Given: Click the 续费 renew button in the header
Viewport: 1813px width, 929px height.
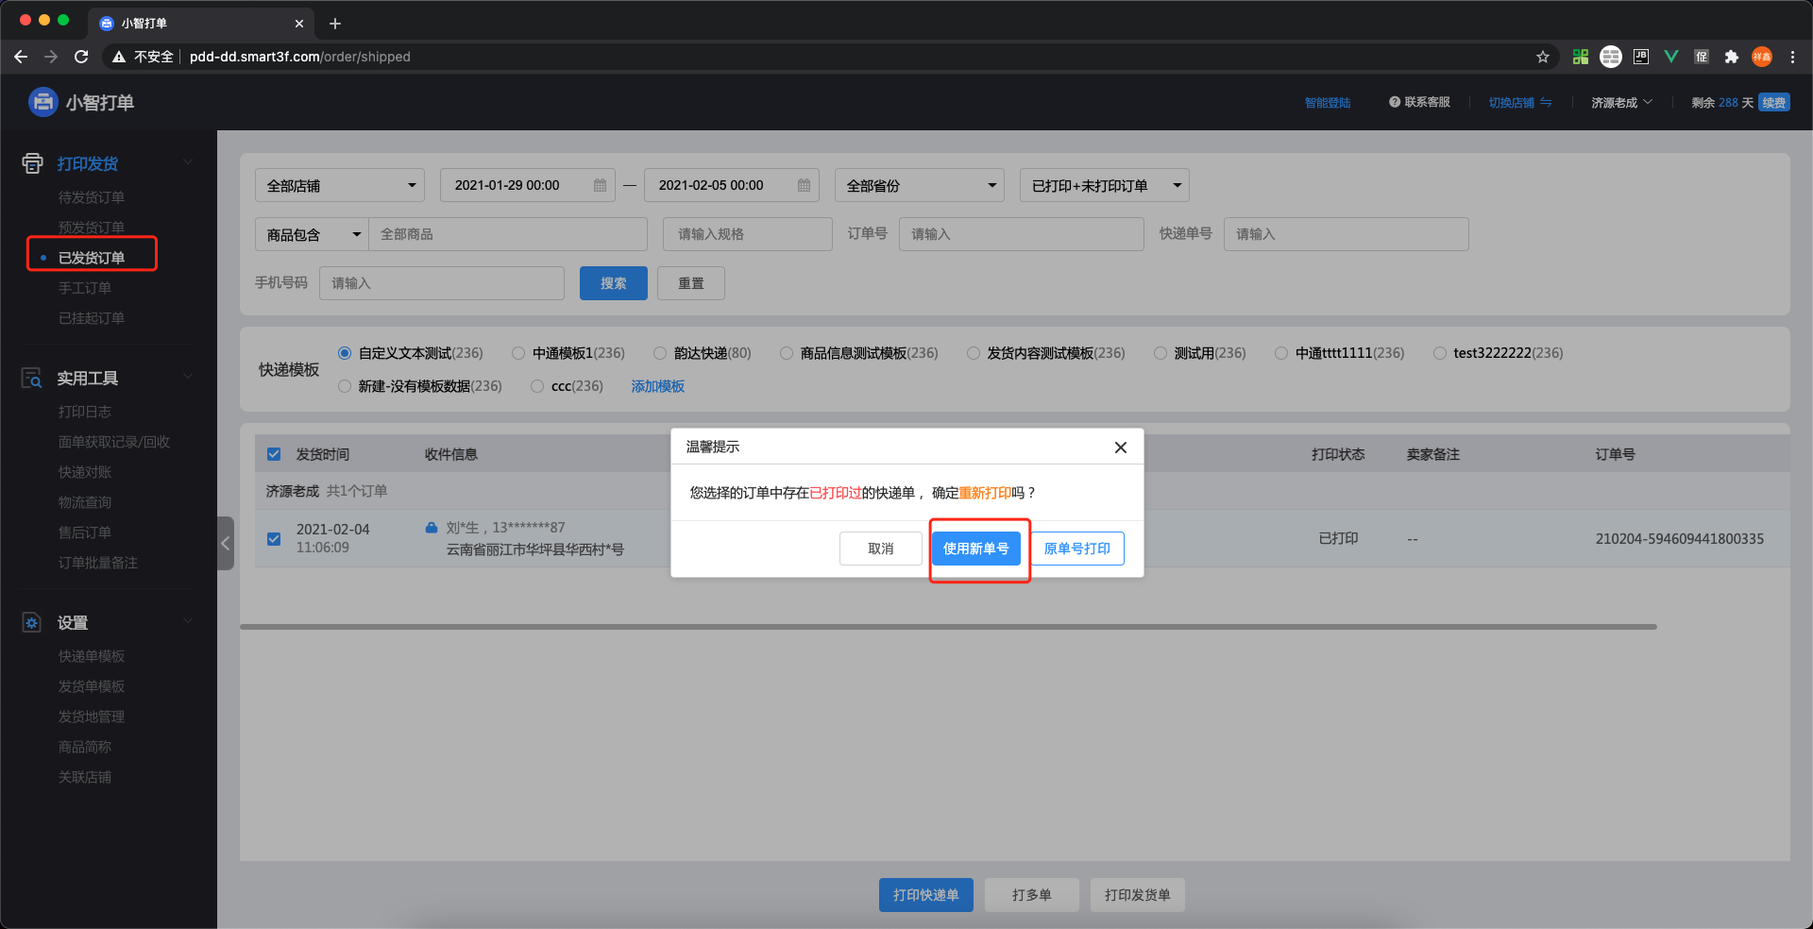Looking at the screenshot, I should [x=1774, y=102].
